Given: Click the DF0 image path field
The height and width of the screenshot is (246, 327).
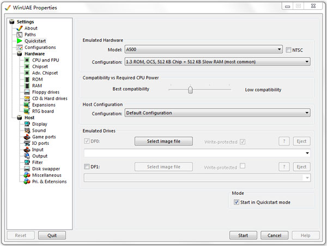Looking at the screenshot, I should (196, 153).
